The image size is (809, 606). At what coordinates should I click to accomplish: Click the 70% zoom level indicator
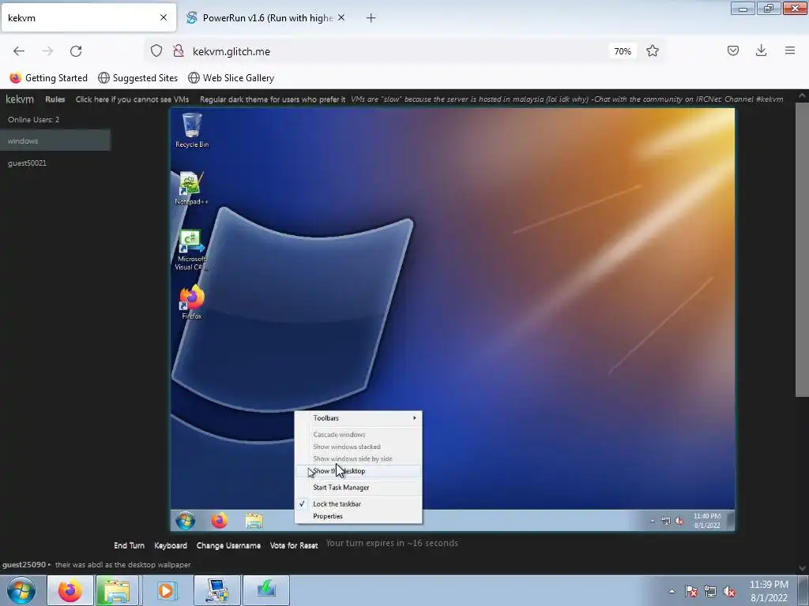coord(623,51)
